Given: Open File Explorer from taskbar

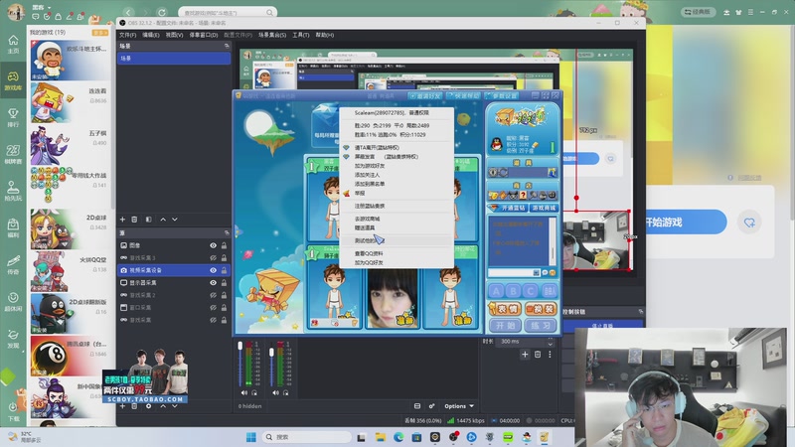Looking at the screenshot, I should [x=381, y=437].
